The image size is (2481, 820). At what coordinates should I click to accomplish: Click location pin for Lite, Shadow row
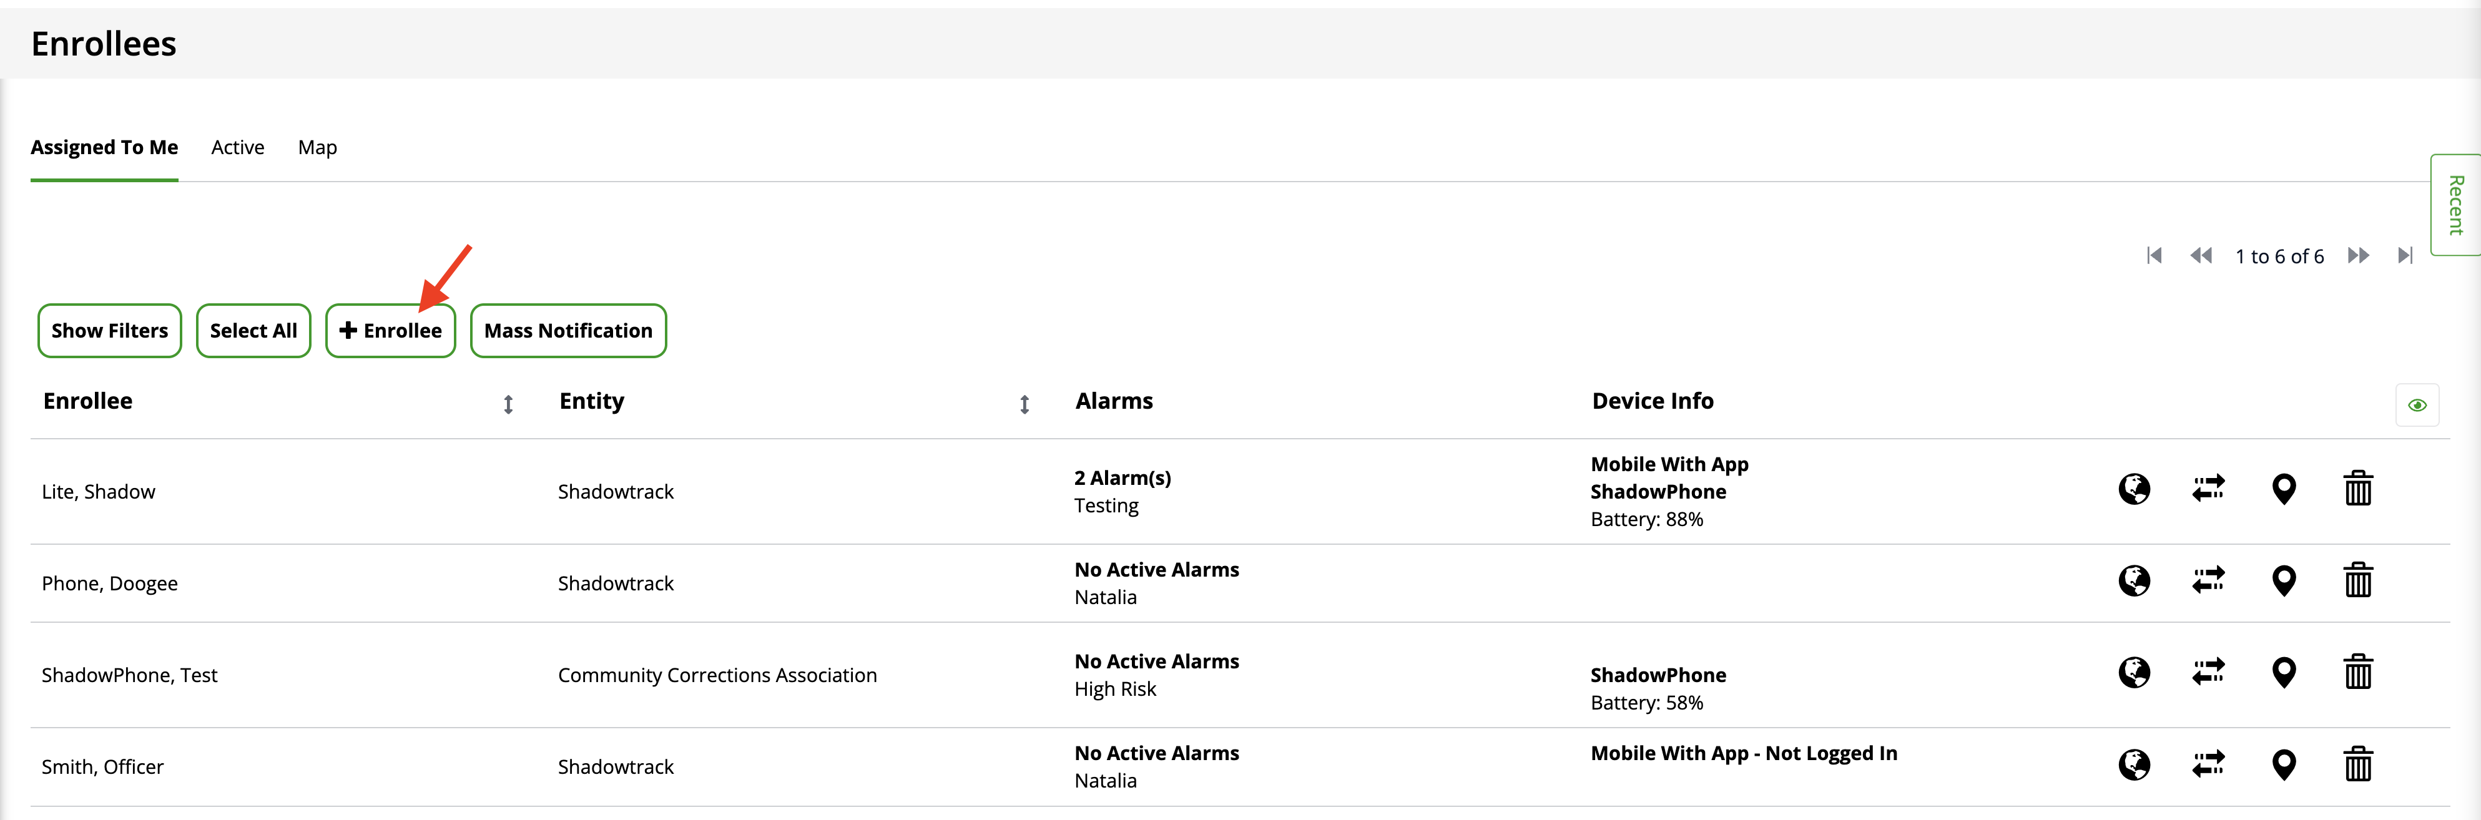tap(2282, 489)
